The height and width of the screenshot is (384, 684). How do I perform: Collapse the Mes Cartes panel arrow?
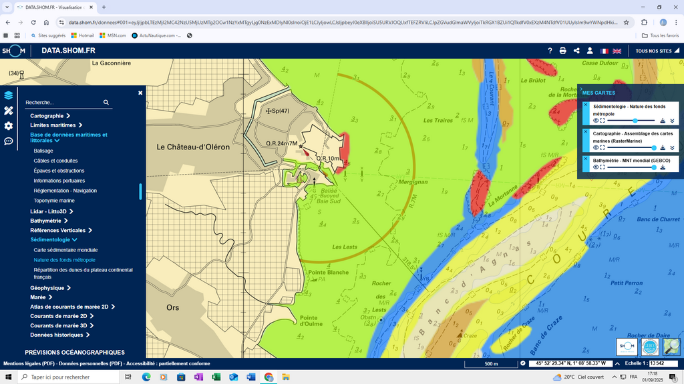tap(581, 89)
